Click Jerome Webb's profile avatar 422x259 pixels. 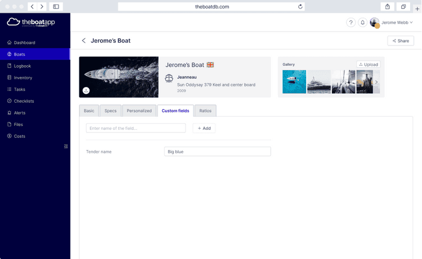click(x=374, y=22)
